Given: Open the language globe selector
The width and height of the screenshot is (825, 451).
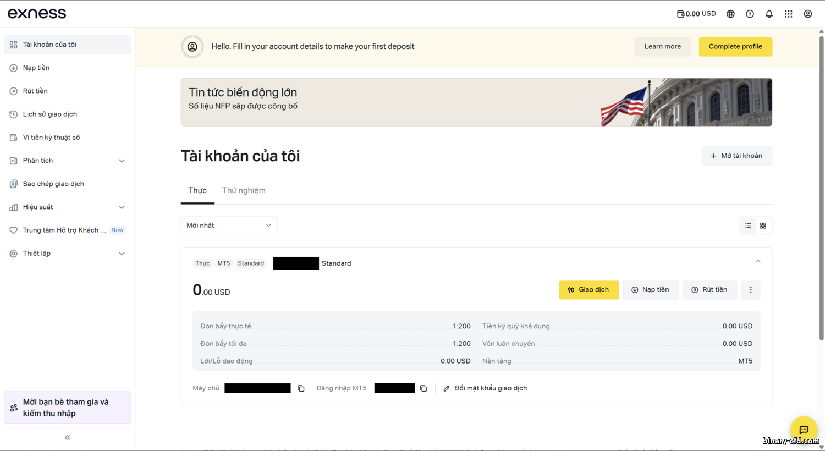Looking at the screenshot, I should pyautogui.click(x=730, y=14).
